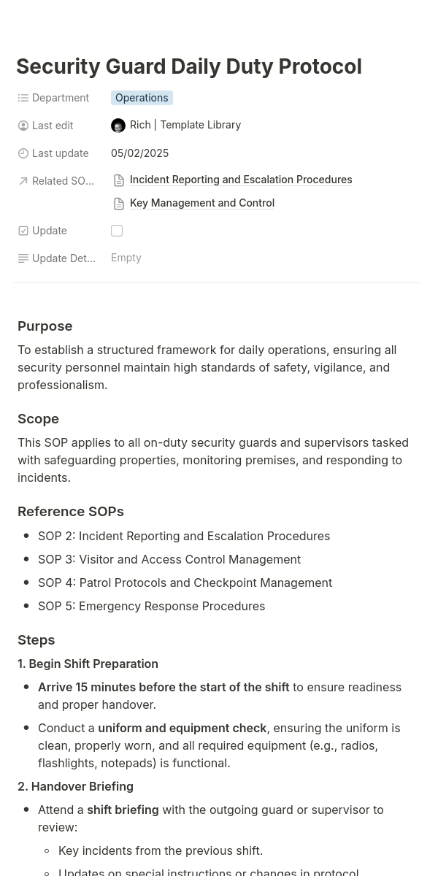
Task: Check the Update checkbox
Action: [117, 231]
